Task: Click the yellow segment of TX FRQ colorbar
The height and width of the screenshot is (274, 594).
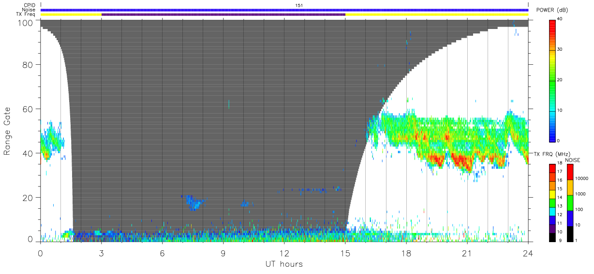Action: [552, 194]
